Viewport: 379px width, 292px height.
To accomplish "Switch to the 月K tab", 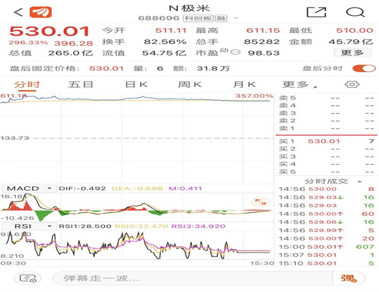I will (x=244, y=85).
